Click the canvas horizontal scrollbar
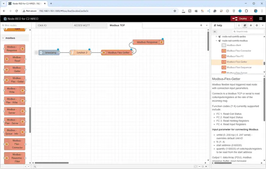Image resolution: width=266 pixels, height=169 pixels. coord(52,163)
